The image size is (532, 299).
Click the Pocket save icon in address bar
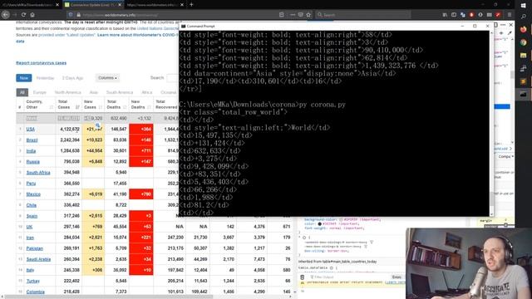tap(300, 15)
